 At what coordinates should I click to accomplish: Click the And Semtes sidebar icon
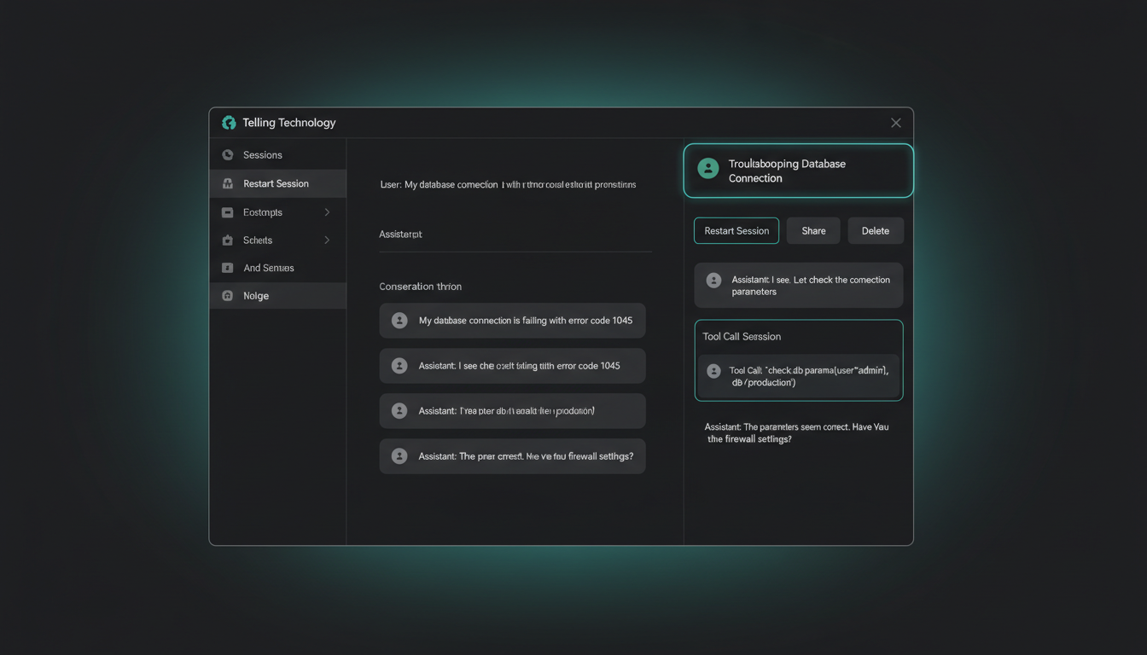tap(227, 268)
